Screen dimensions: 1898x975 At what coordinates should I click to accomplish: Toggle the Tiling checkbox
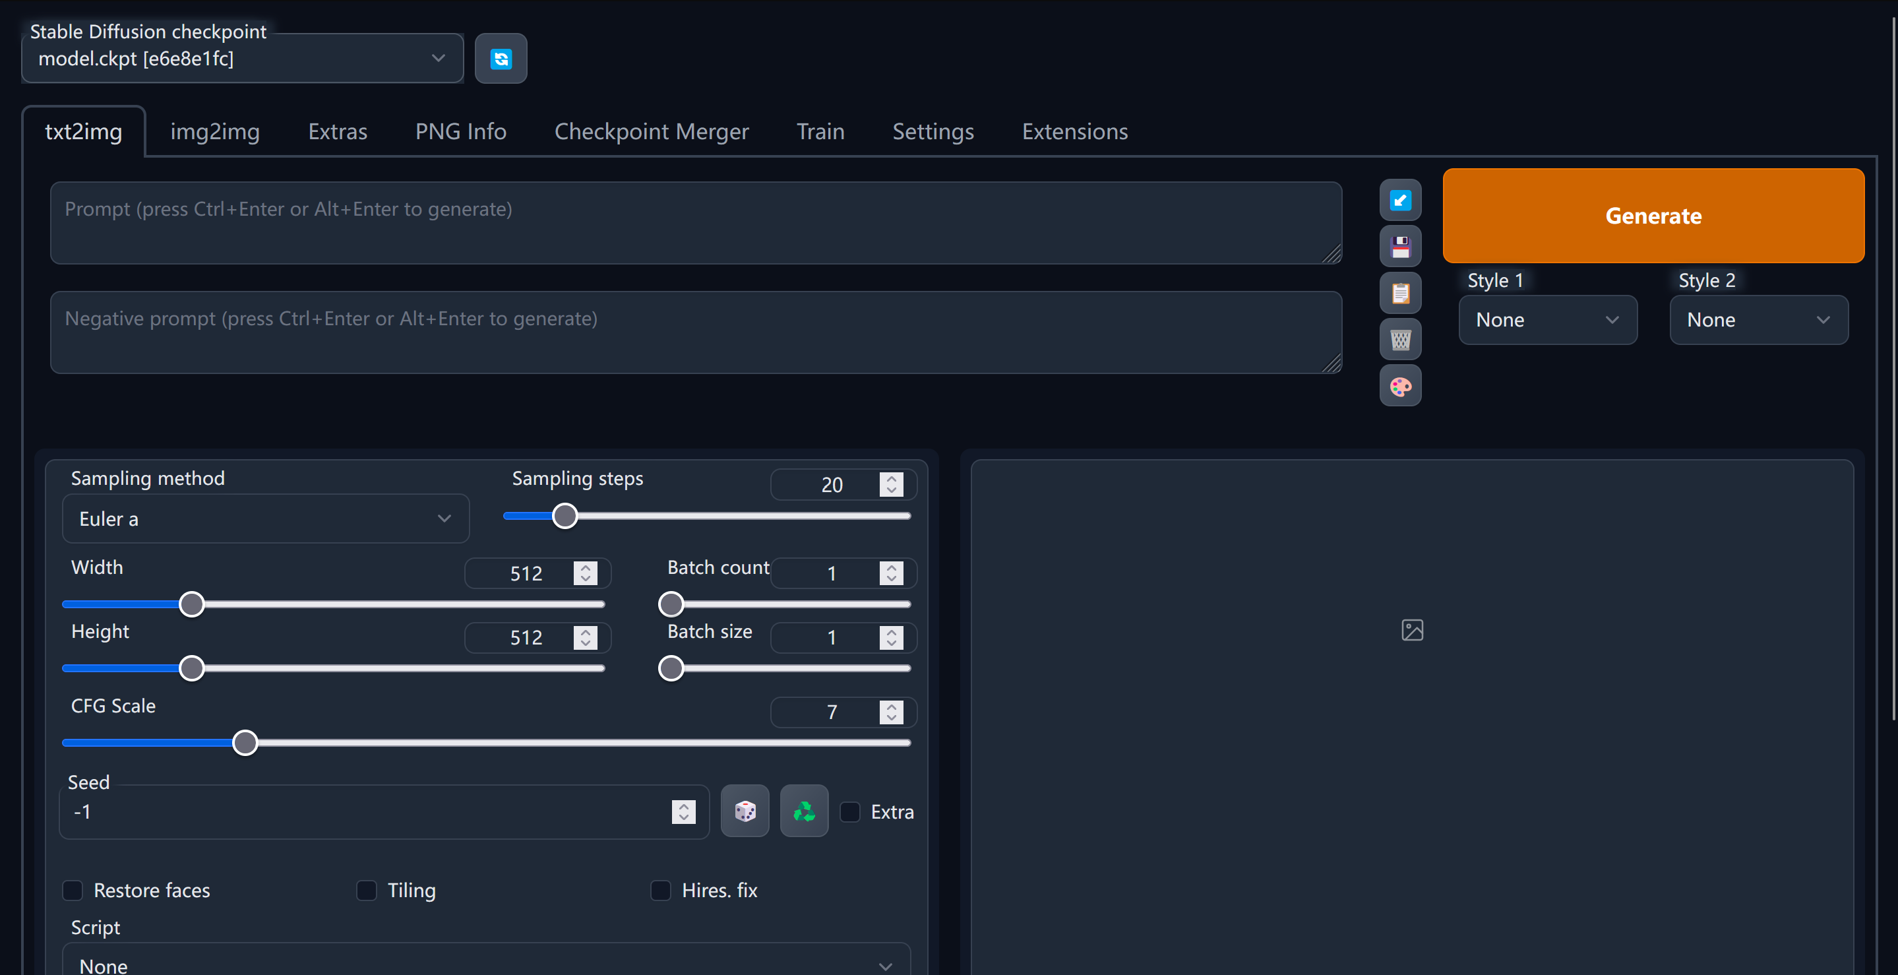pos(366,891)
